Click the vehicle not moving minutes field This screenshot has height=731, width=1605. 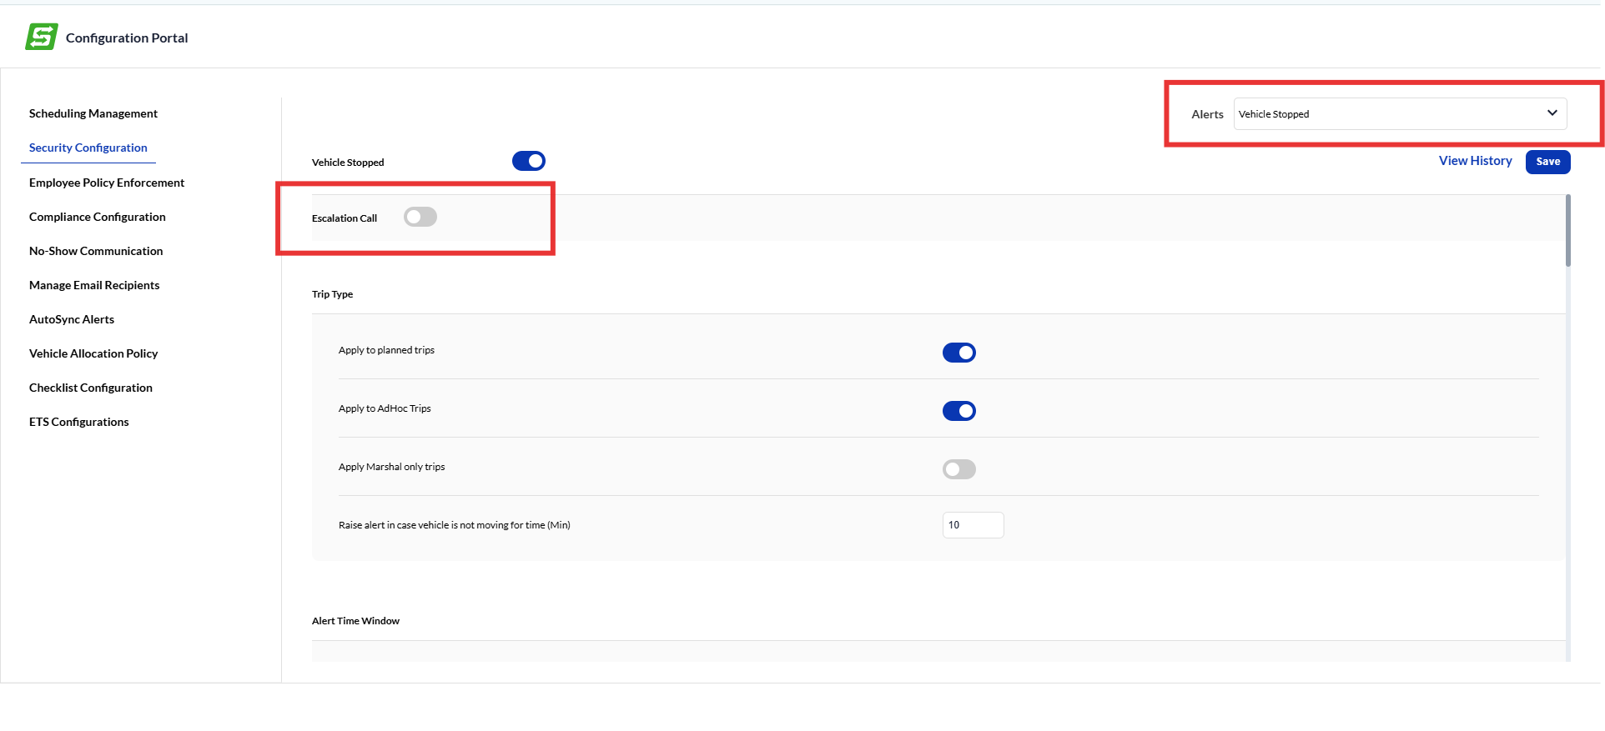click(x=973, y=525)
